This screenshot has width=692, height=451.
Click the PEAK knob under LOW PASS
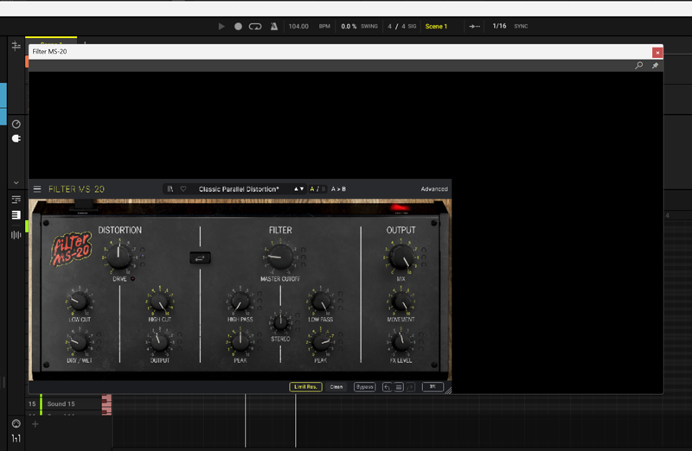click(x=320, y=342)
